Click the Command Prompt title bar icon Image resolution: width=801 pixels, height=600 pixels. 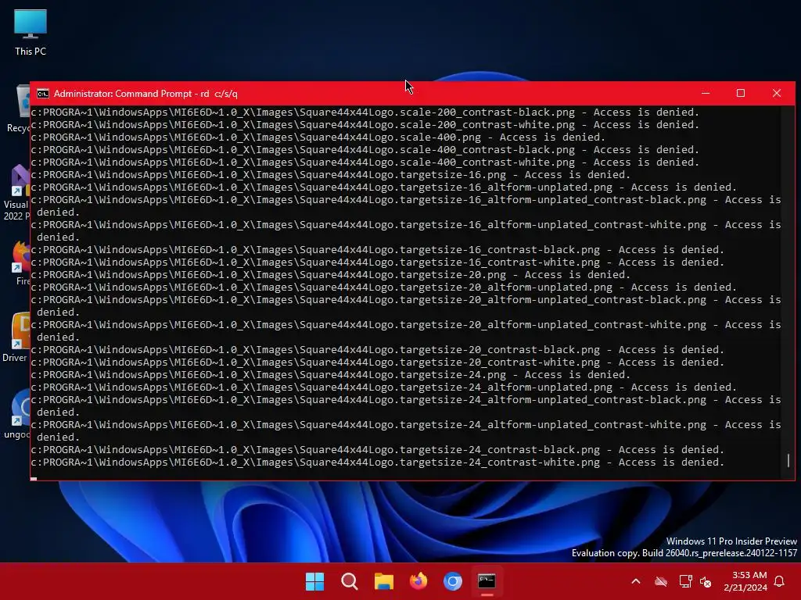click(43, 94)
